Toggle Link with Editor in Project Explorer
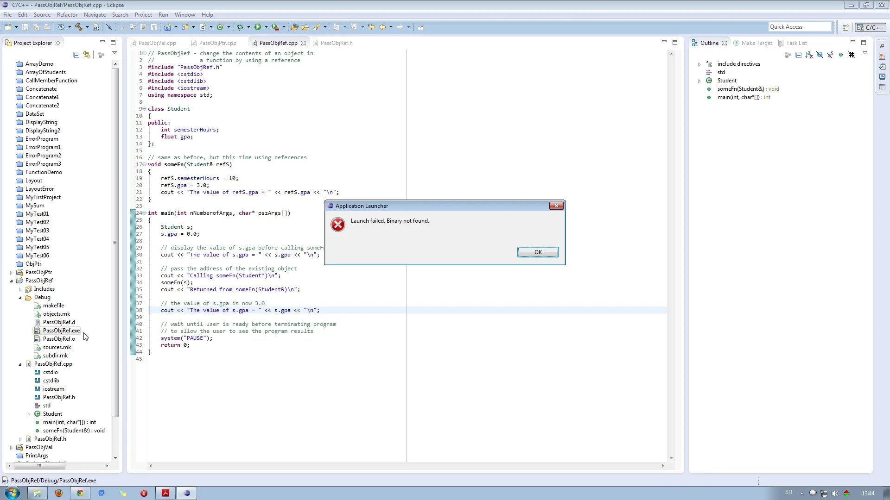Viewport: 890px width, 500px height. pyautogui.click(x=87, y=55)
